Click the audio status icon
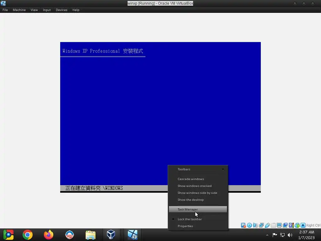 (255, 225)
